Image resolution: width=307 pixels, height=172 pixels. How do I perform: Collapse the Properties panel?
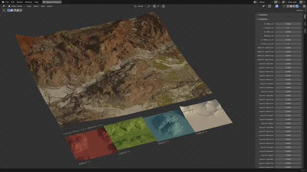[263, 19]
